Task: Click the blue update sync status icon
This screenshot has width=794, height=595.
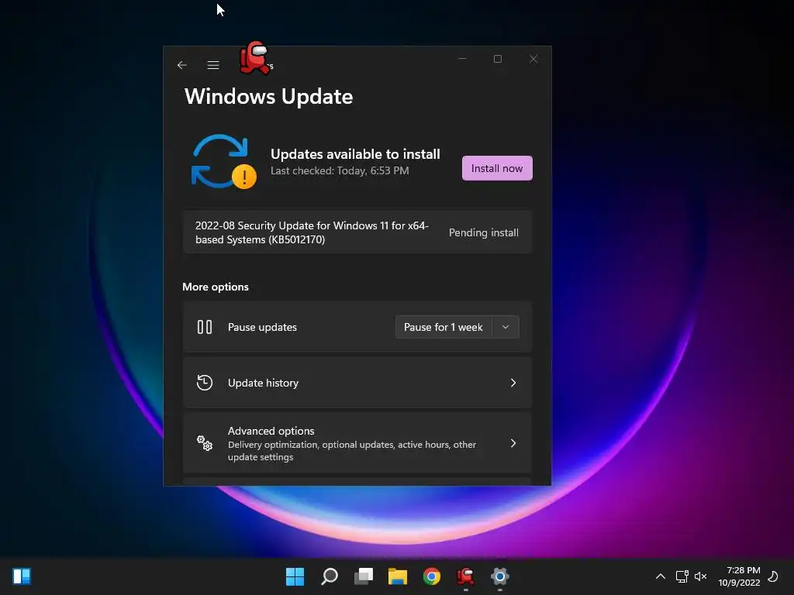Action: 224,161
